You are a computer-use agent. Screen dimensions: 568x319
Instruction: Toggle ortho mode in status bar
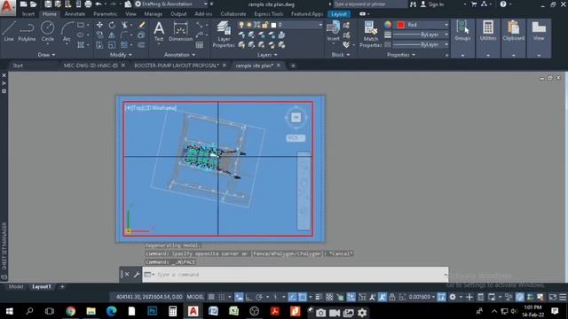click(248, 297)
